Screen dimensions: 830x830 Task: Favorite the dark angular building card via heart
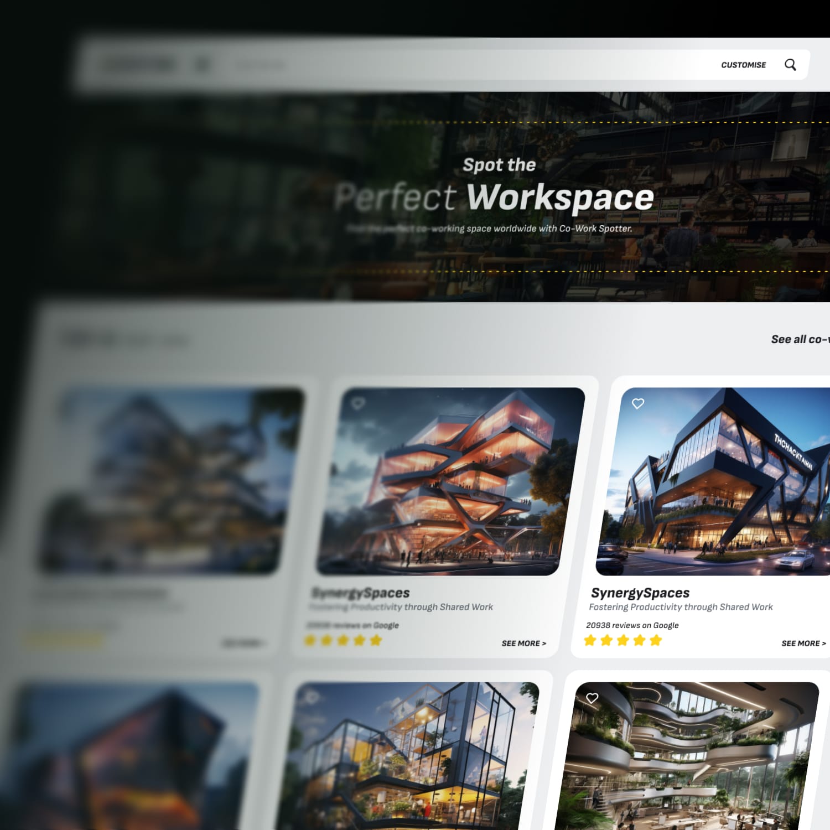click(x=638, y=404)
